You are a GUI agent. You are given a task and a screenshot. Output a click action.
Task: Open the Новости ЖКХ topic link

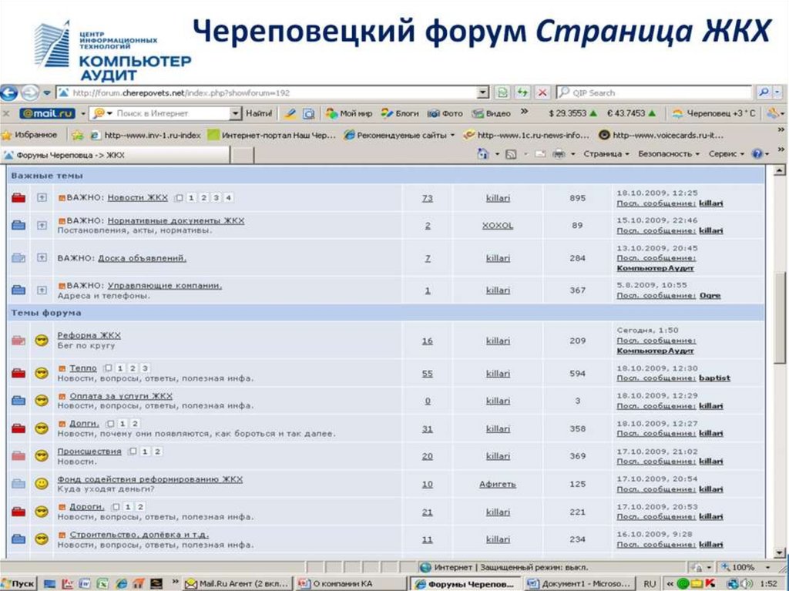pyautogui.click(x=137, y=198)
